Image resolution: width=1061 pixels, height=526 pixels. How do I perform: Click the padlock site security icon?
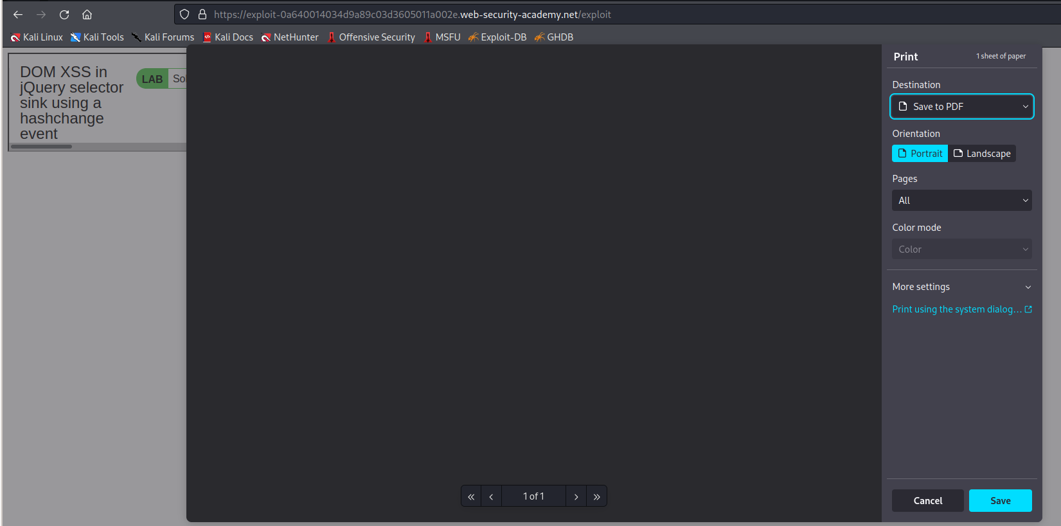coord(202,14)
